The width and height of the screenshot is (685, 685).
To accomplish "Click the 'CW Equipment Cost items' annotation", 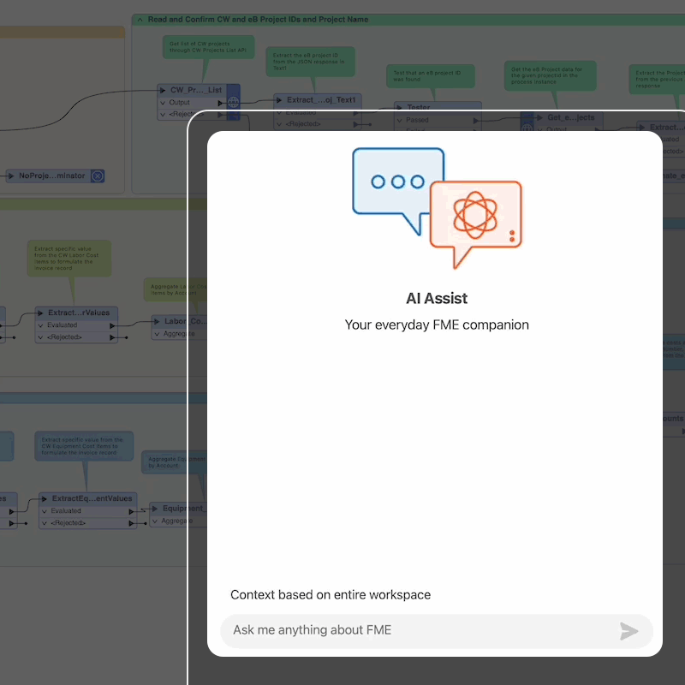I will [x=84, y=446].
